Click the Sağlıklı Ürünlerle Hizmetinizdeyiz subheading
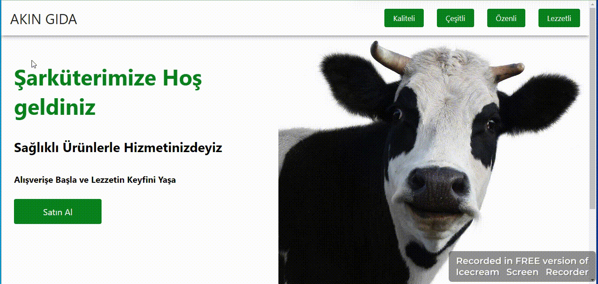Screen dimensions: 598x284 pyautogui.click(x=118, y=147)
